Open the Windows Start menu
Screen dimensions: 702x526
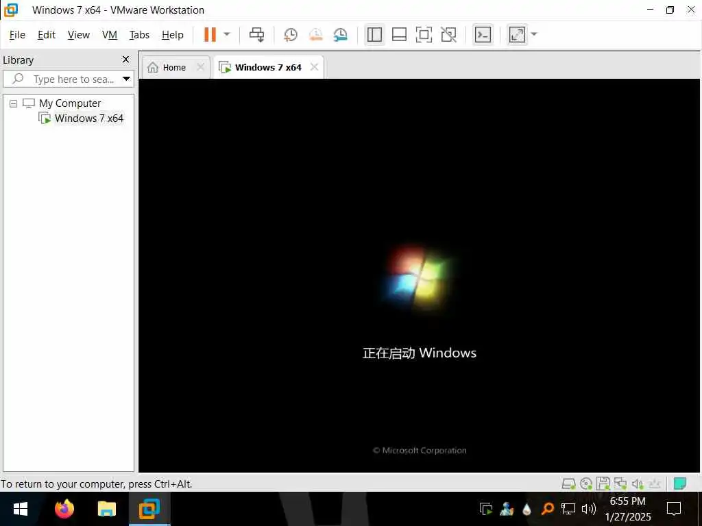pyautogui.click(x=20, y=509)
